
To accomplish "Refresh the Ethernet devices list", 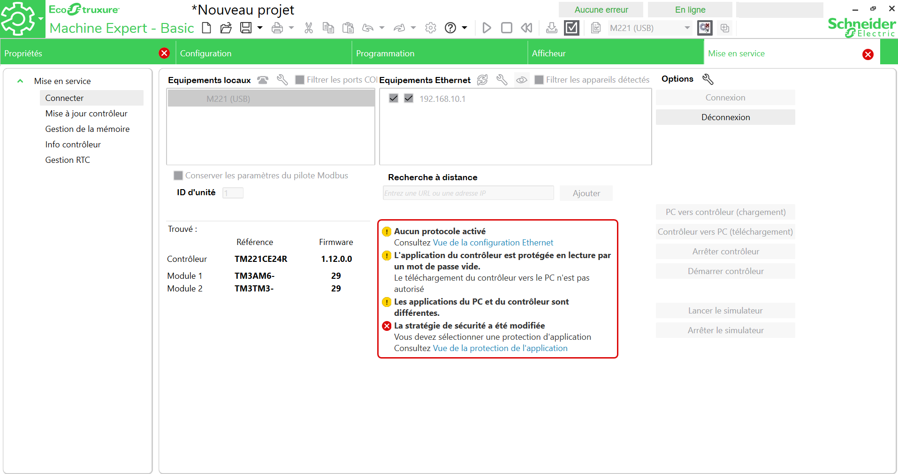I will pos(482,80).
